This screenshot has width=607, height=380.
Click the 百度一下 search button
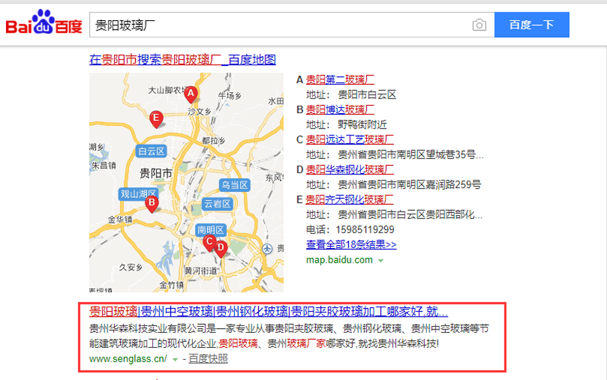click(531, 25)
